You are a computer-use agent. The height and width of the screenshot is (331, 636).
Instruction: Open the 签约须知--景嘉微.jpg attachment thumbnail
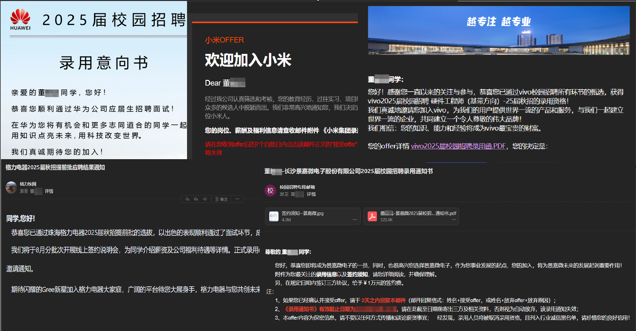point(274,216)
